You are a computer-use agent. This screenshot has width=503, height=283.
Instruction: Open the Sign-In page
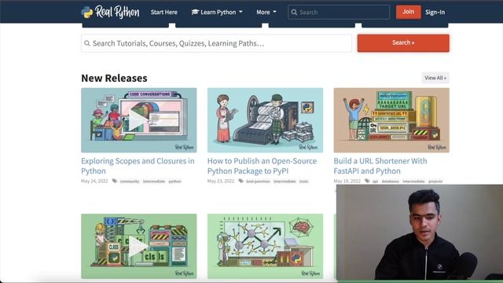coord(435,13)
